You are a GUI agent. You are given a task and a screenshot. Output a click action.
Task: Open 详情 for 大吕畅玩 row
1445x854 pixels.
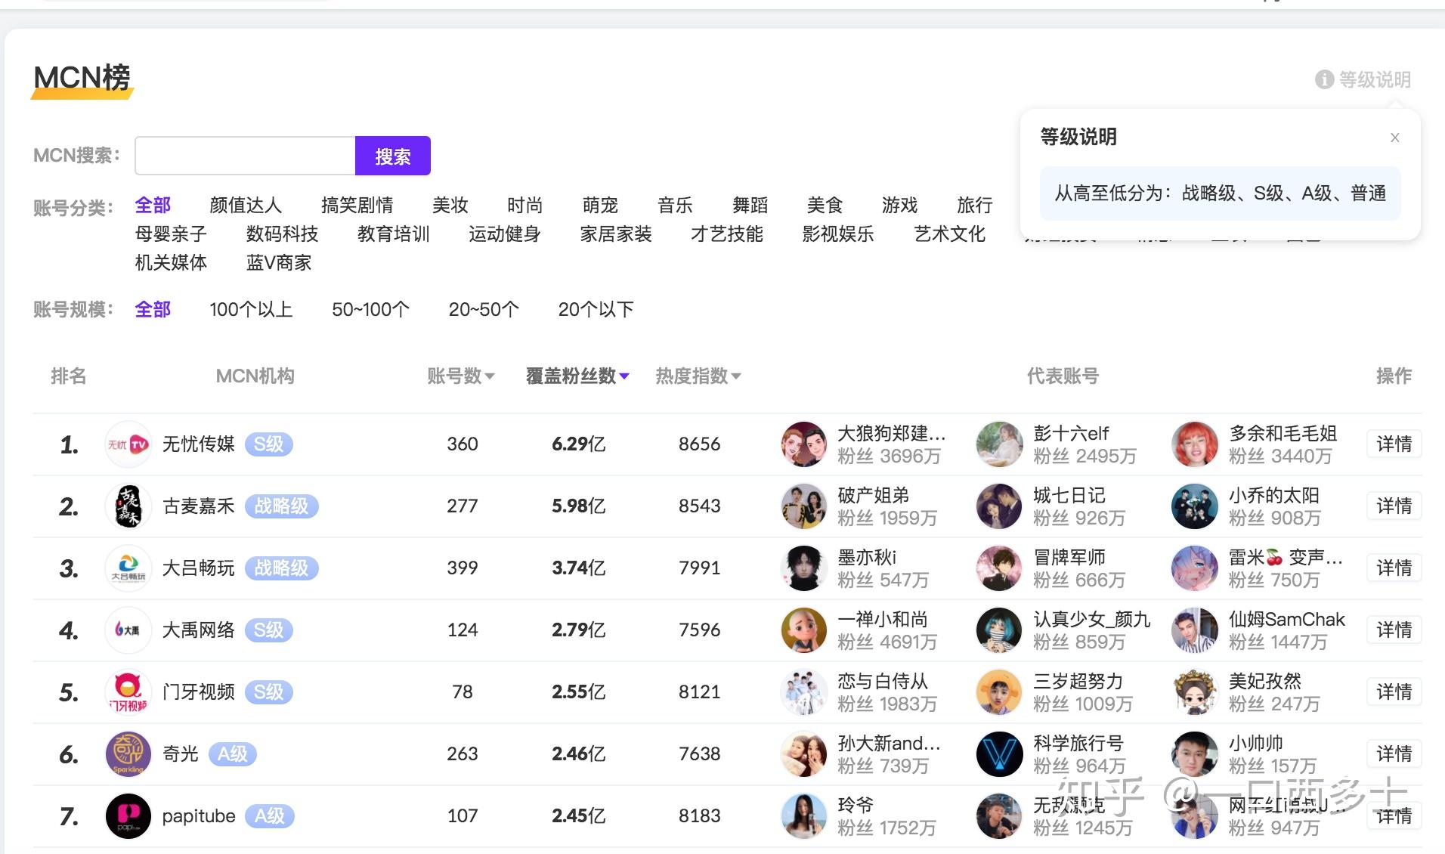[x=1394, y=568]
